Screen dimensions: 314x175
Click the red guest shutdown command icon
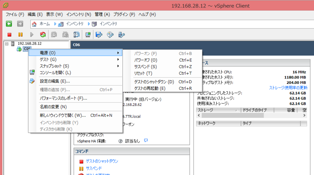[81, 161]
